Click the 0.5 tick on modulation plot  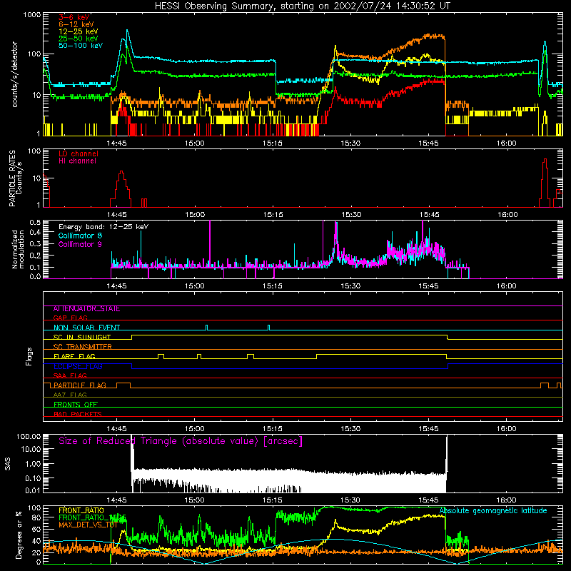(x=35, y=222)
